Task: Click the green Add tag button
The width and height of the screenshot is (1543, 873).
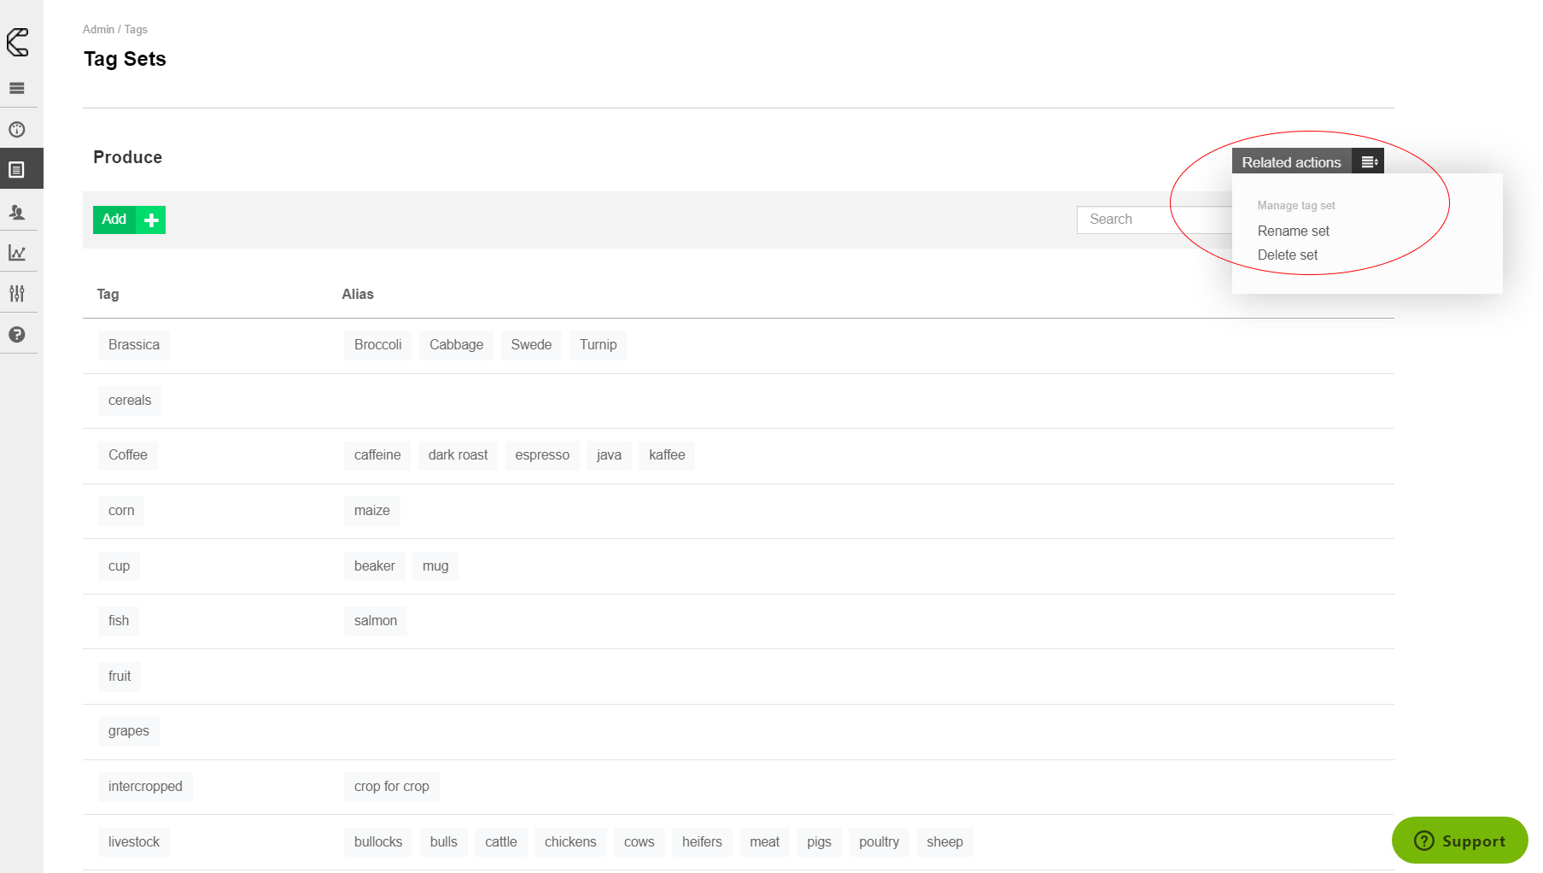Action: coord(129,220)
